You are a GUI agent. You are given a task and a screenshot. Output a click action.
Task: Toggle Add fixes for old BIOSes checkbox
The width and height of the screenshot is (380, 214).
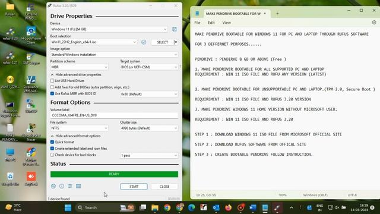pos(52,87)
